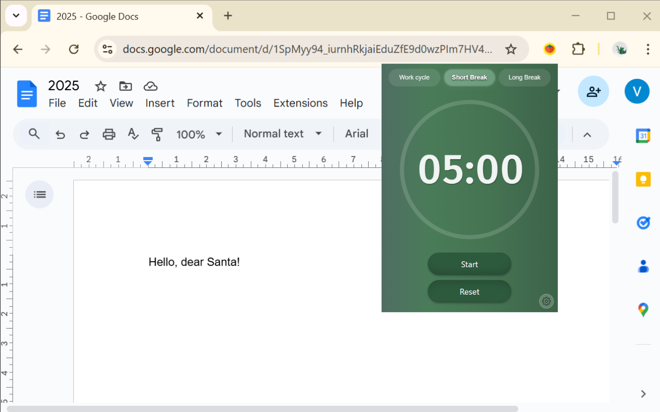Expand the side panel chevron at bottom
Image resolution: width=660 pixels, height=412 pixels.
(643, 393)
